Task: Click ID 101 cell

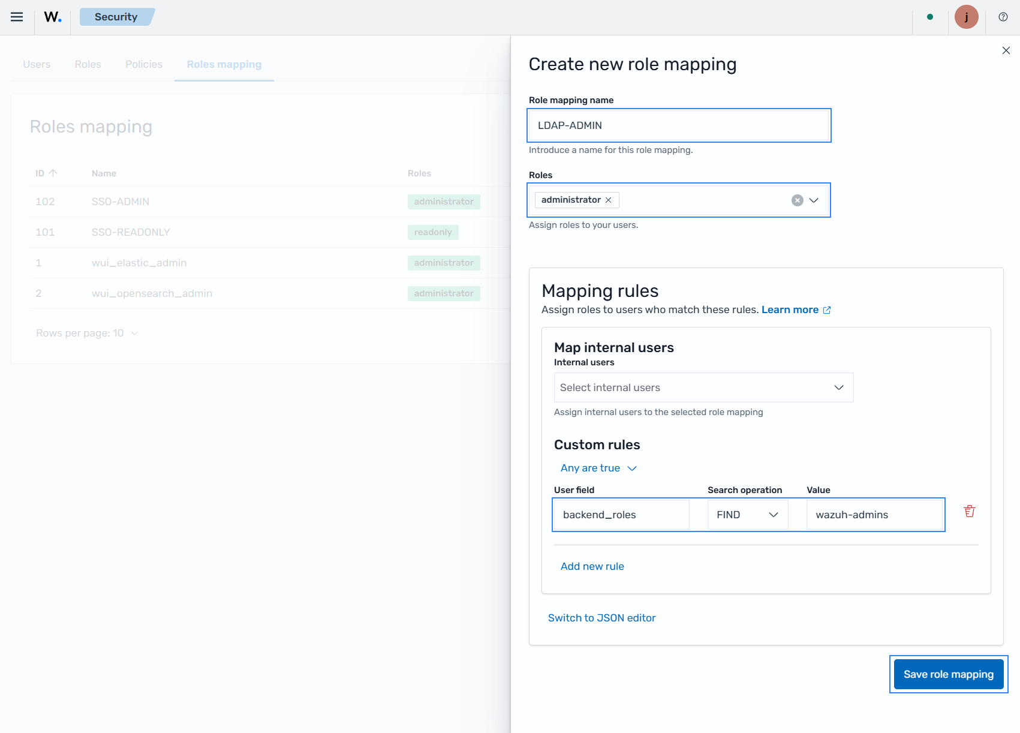Action: tap(45, 232)
